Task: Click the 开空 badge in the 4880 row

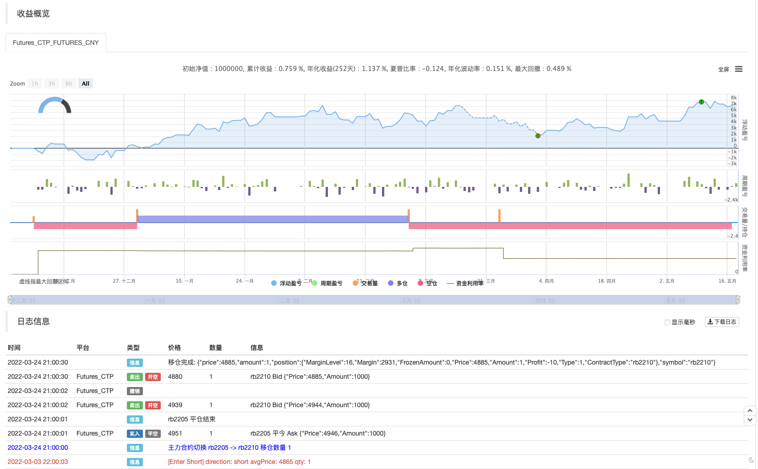Action: click(153, 377)
